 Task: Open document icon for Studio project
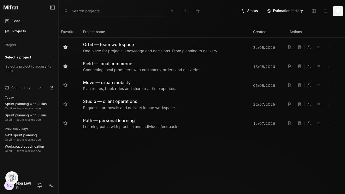[290, 105]
